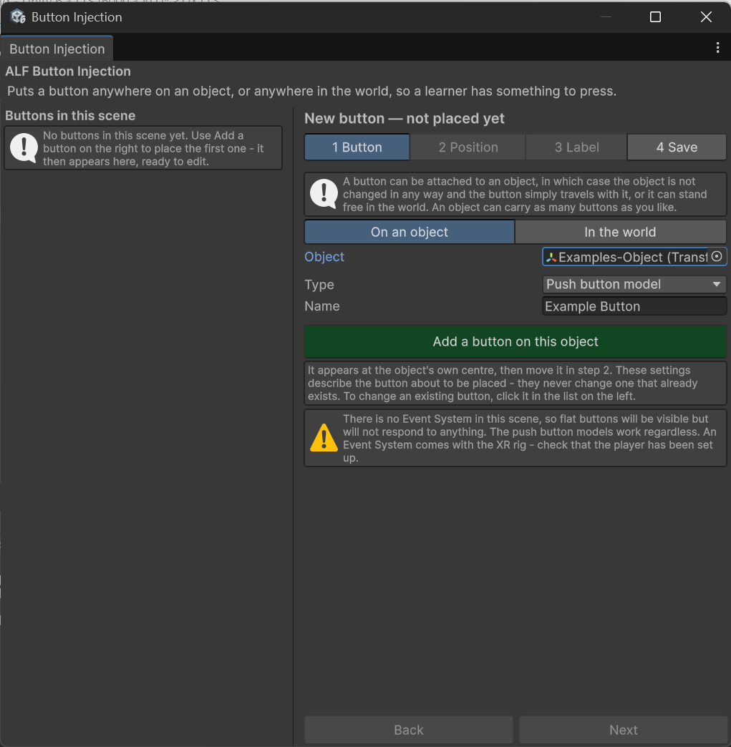Open the window's three-dot options menu
Viewport: 731px width, 747px height.
tap(717, 47)
